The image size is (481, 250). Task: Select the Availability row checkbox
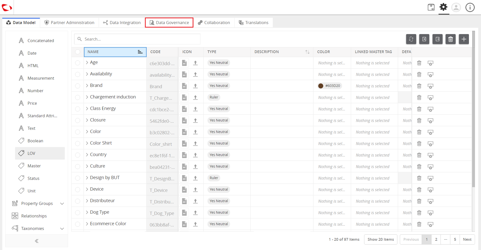point(78,74)
